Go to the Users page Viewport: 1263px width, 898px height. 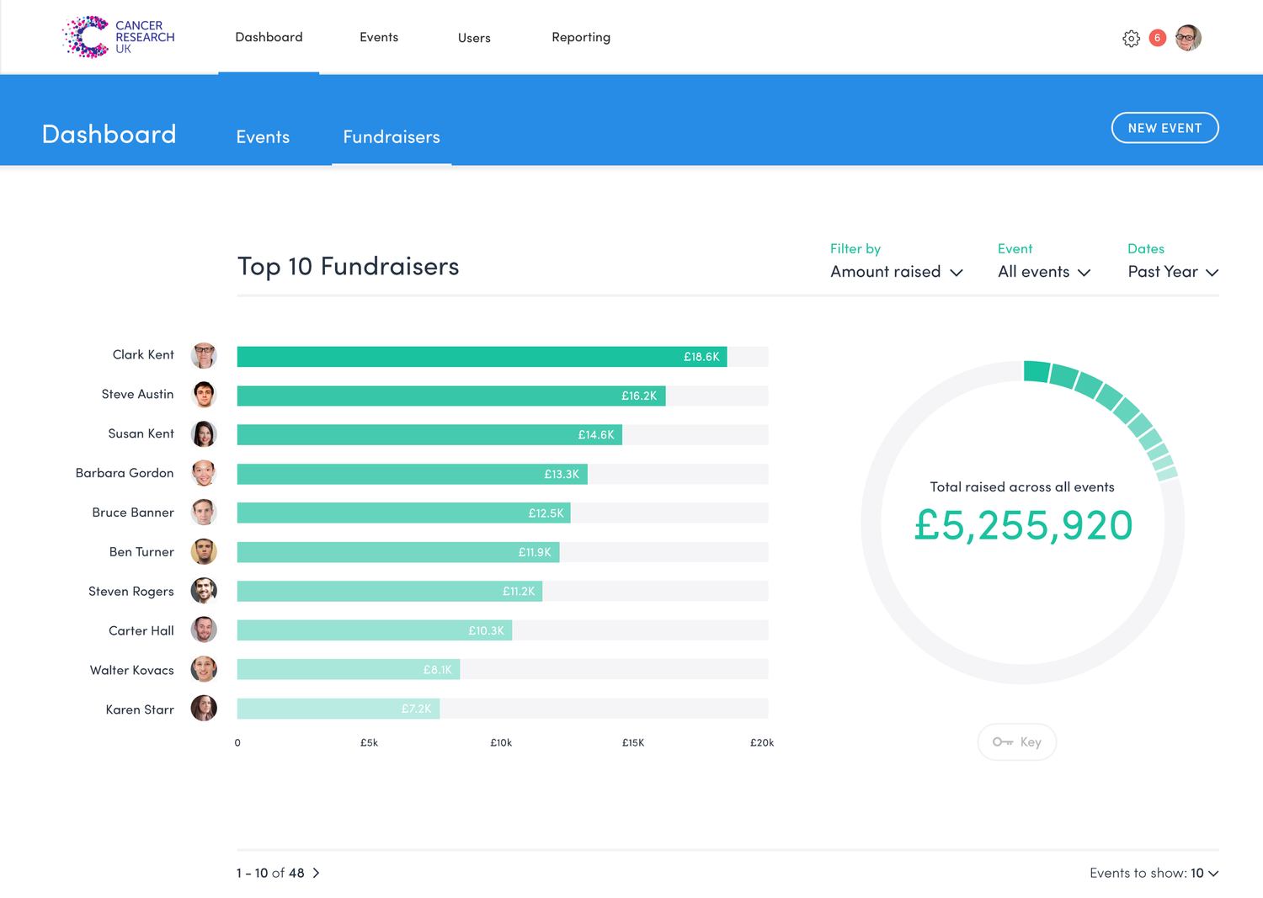click(x=474, y=37)
